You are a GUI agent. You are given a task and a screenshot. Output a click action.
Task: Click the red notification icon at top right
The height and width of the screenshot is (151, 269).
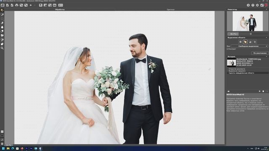tap(266, 5)
